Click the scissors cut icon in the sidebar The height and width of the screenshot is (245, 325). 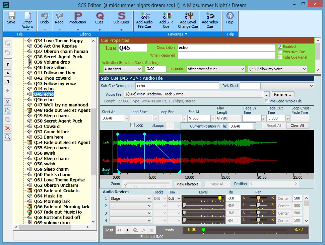coord(8,102)
